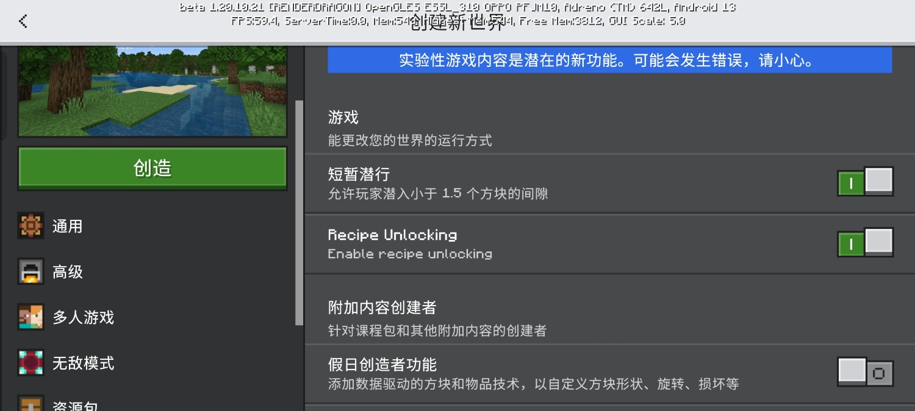Image resolution: width=915 pixels, height=411 pixels.
Task: Click the 资源包 chest icon
Action: [x=30, y=403]
